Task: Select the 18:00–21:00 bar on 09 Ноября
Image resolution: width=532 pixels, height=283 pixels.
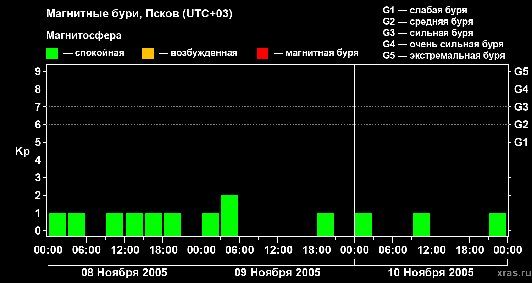Action: point(326,224)
